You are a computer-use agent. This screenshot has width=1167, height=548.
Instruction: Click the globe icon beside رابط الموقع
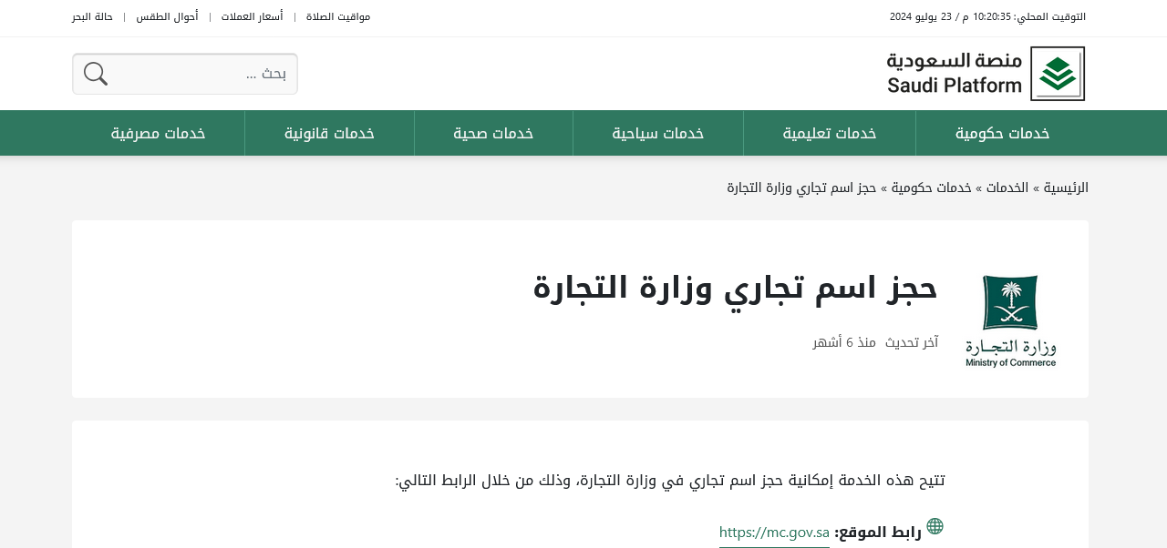[x=935, y=526]
